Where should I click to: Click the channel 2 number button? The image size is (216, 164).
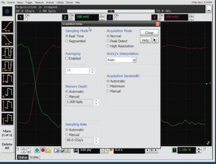tap(65, 17)
